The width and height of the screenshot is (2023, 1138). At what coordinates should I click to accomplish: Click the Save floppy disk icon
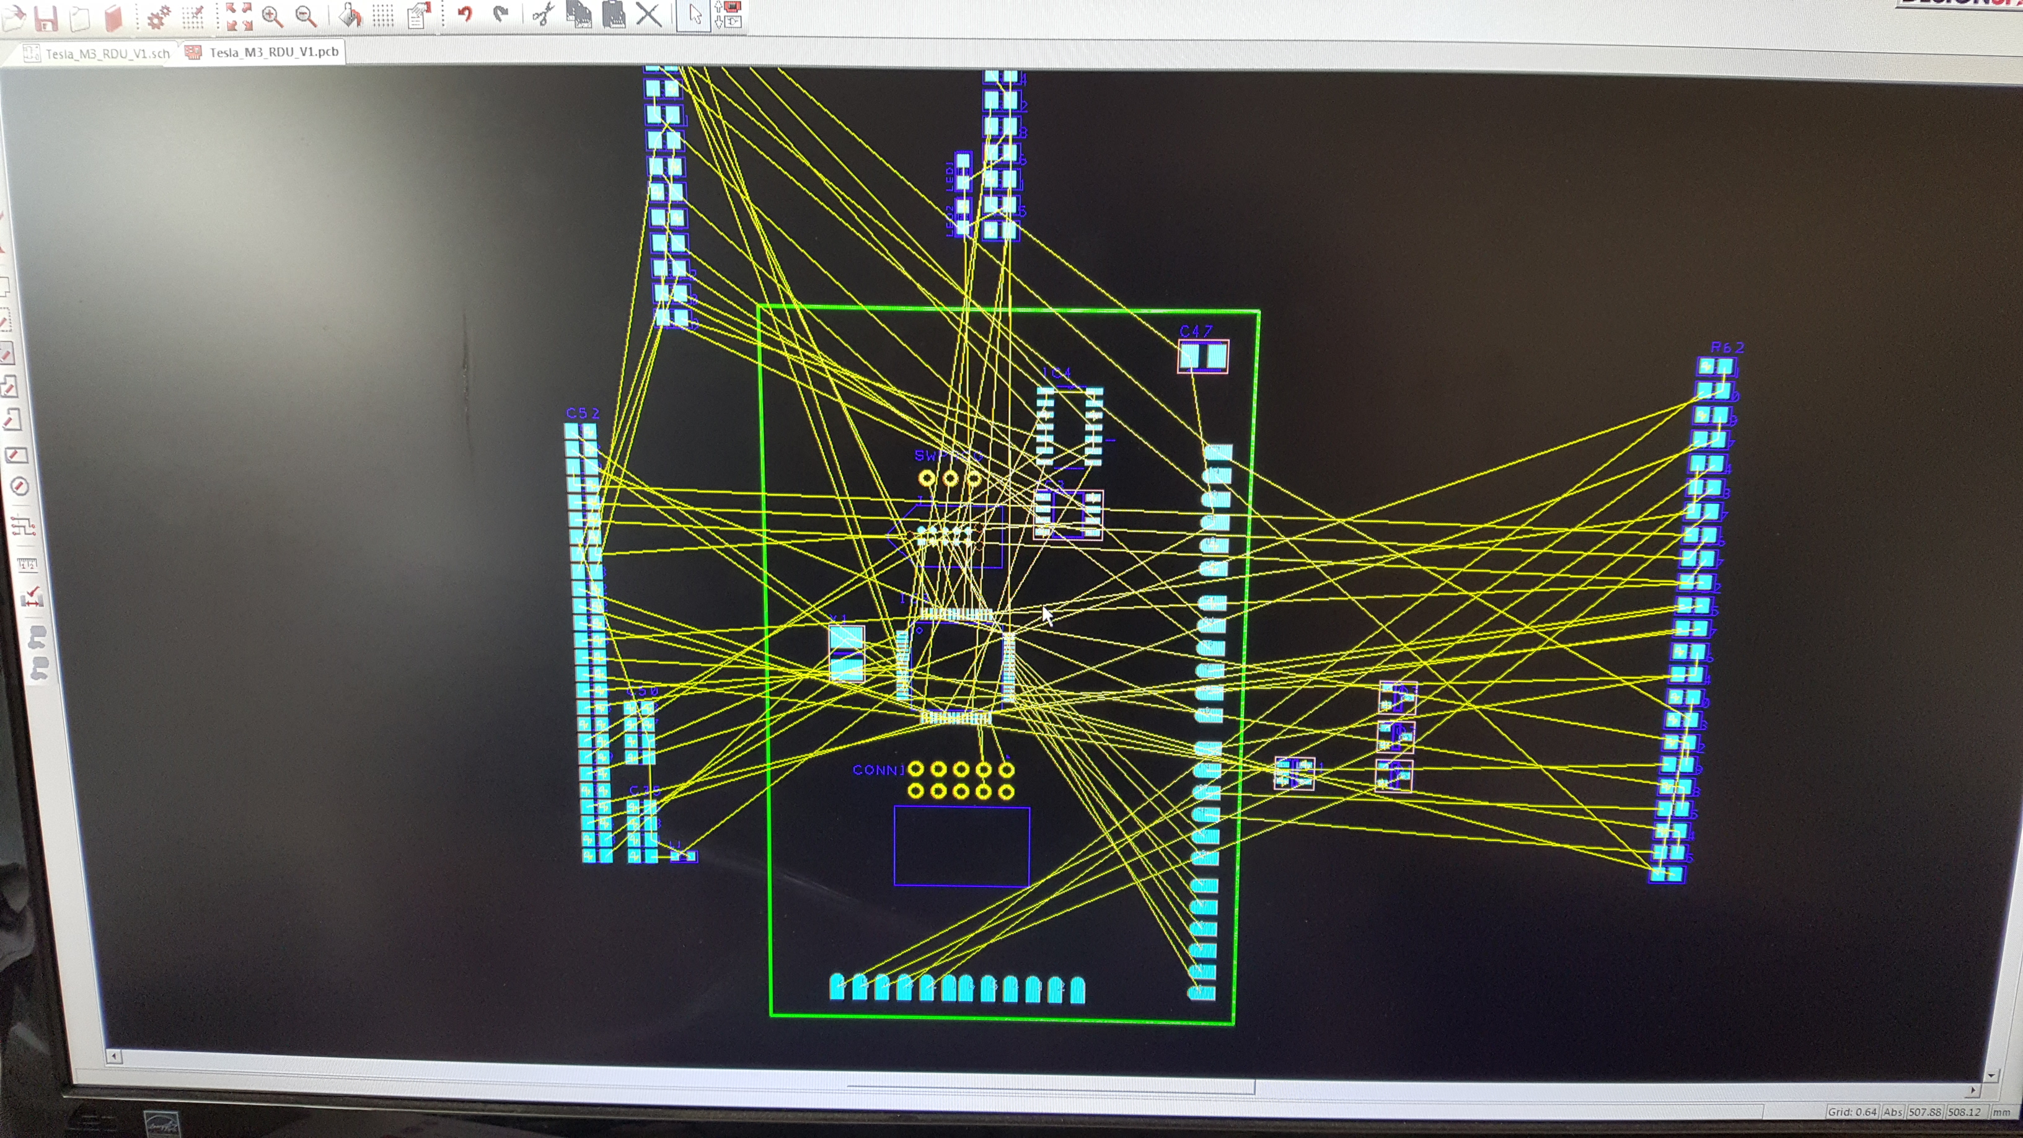coord(46,17)
